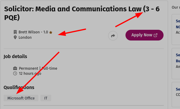
Task: Click the external link icon in Apply Now
Action: (x=155, y=35)
